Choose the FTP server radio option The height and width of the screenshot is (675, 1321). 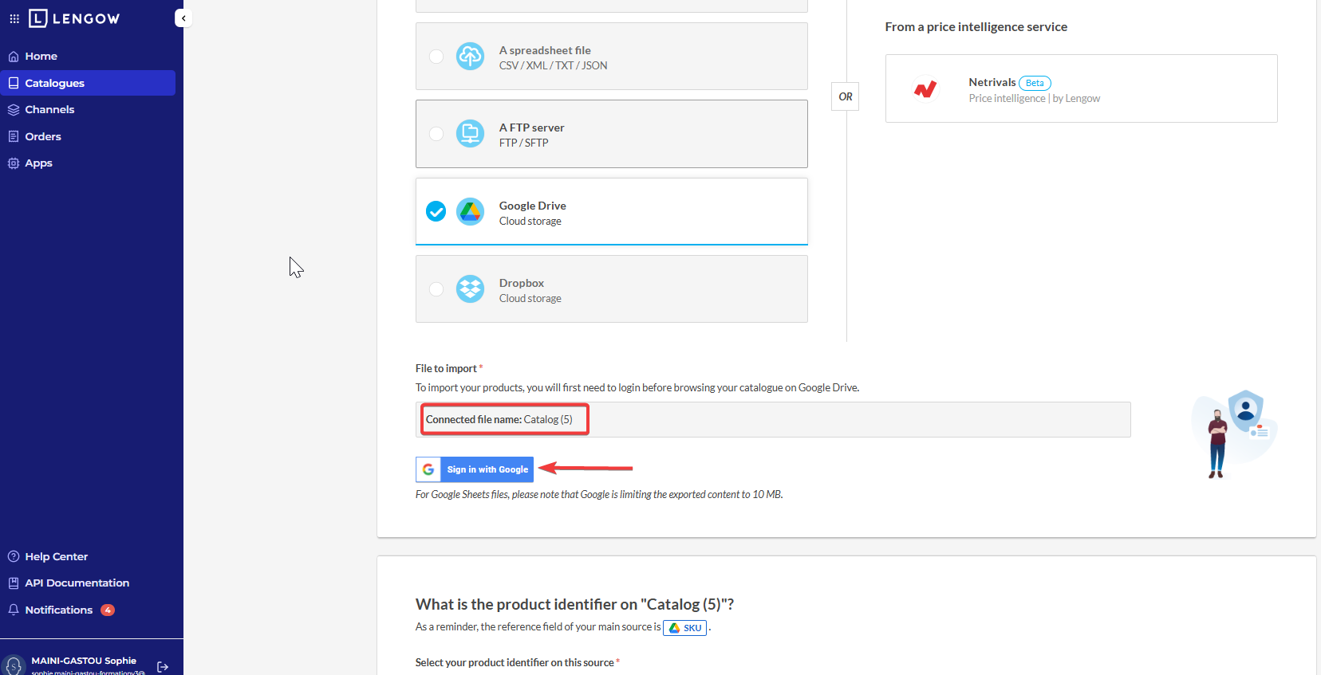[x=436, y=134]
